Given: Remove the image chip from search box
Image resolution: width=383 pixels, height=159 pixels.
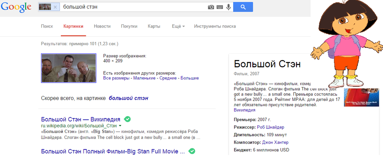Looking at the screenshot, I should [x=55, y=7].
